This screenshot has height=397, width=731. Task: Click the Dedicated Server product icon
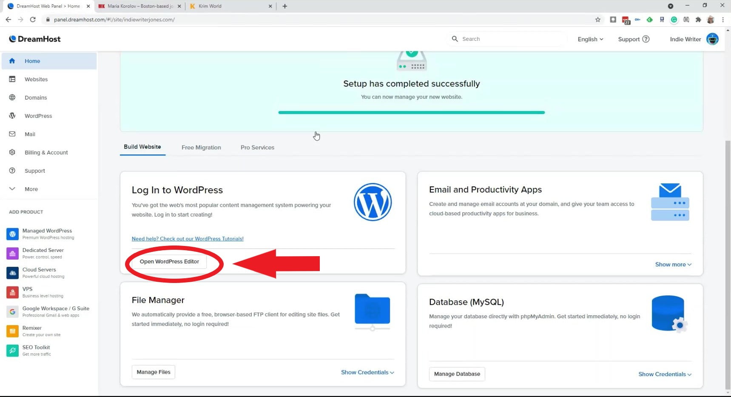(x=13, y=253)
